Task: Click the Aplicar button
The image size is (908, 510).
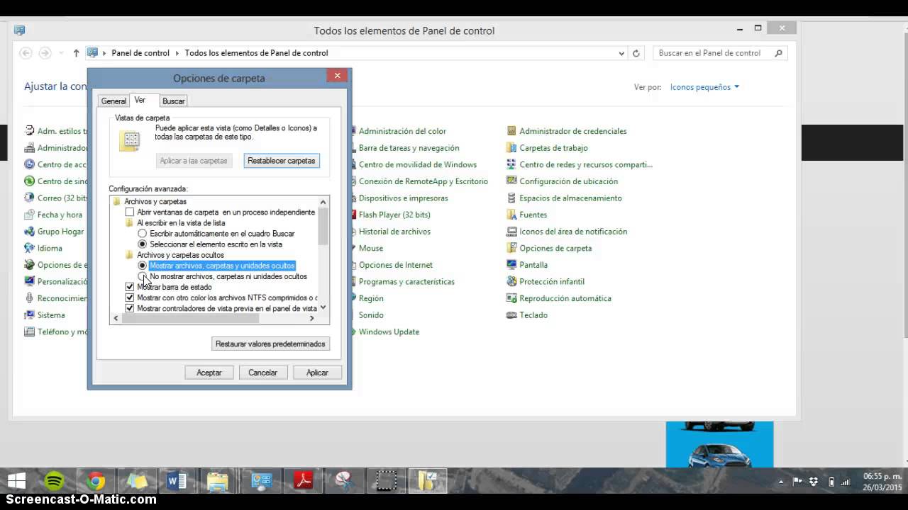Action: (x=317, y=373)
